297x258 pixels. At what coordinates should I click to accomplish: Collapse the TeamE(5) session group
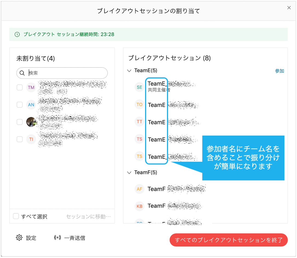click(129, 71)
